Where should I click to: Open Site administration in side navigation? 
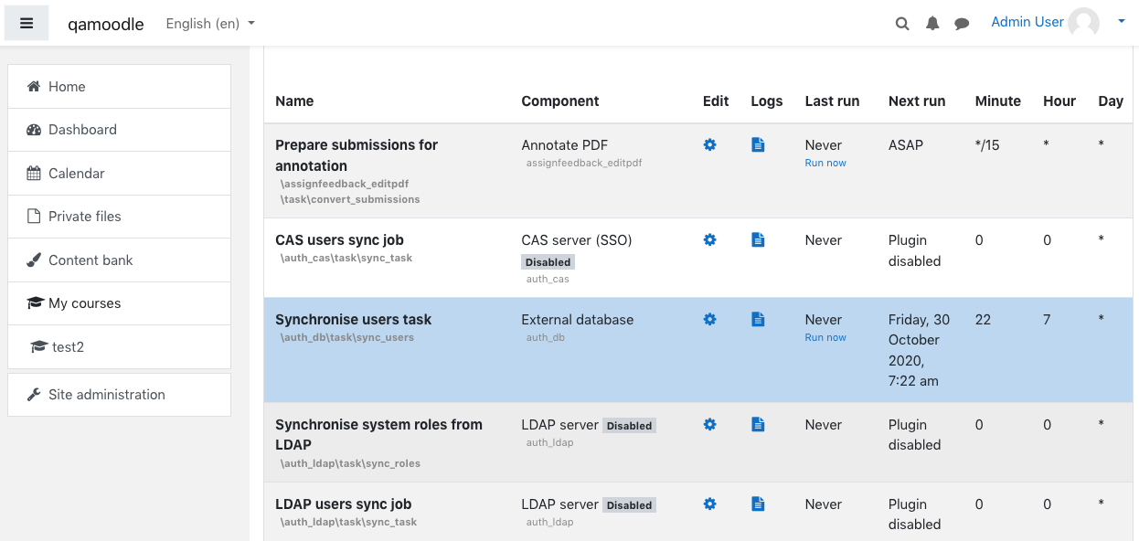click(119, 395)
